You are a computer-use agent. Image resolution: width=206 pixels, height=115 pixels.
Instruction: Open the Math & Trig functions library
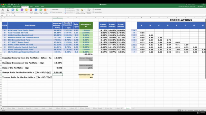(41, 11)
